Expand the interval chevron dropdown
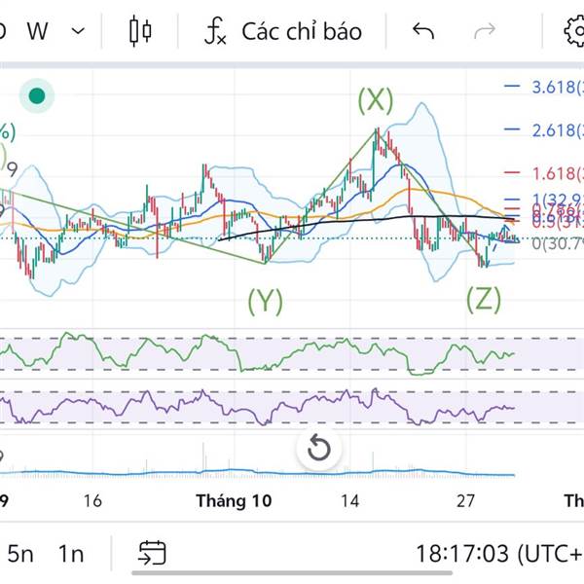The image size is (584, 584). [x=79, y=31]
